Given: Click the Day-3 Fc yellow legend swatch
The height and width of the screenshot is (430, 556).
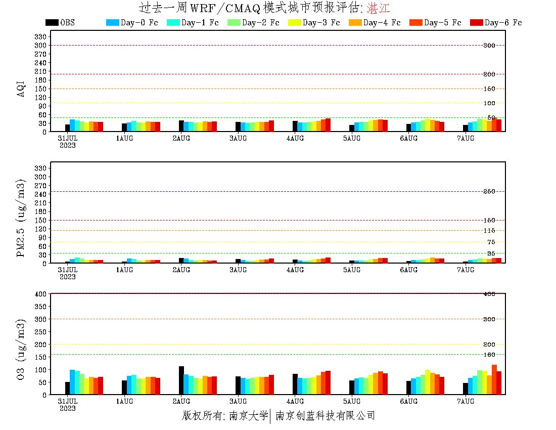Looking at the screenshot, I should point(294,22).
